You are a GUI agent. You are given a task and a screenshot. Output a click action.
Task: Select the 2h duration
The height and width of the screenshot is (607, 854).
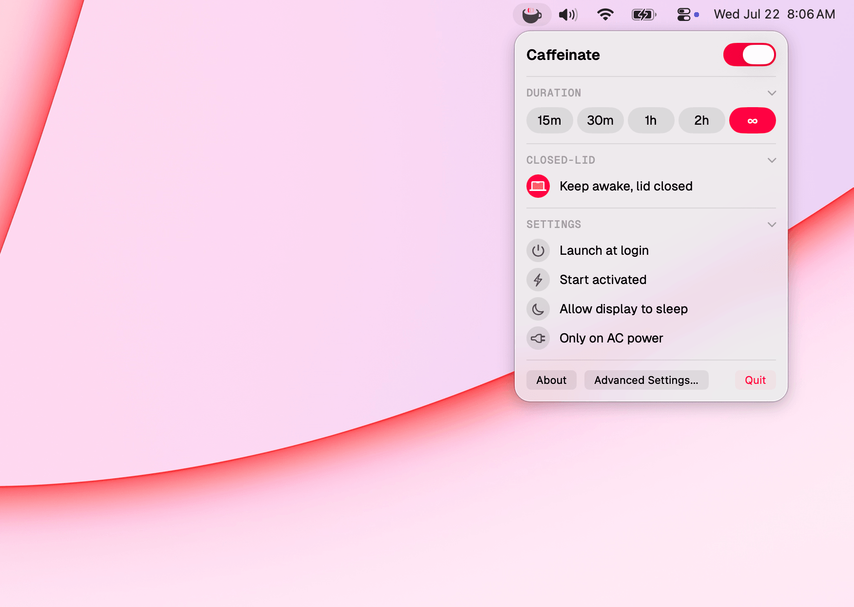701,120
